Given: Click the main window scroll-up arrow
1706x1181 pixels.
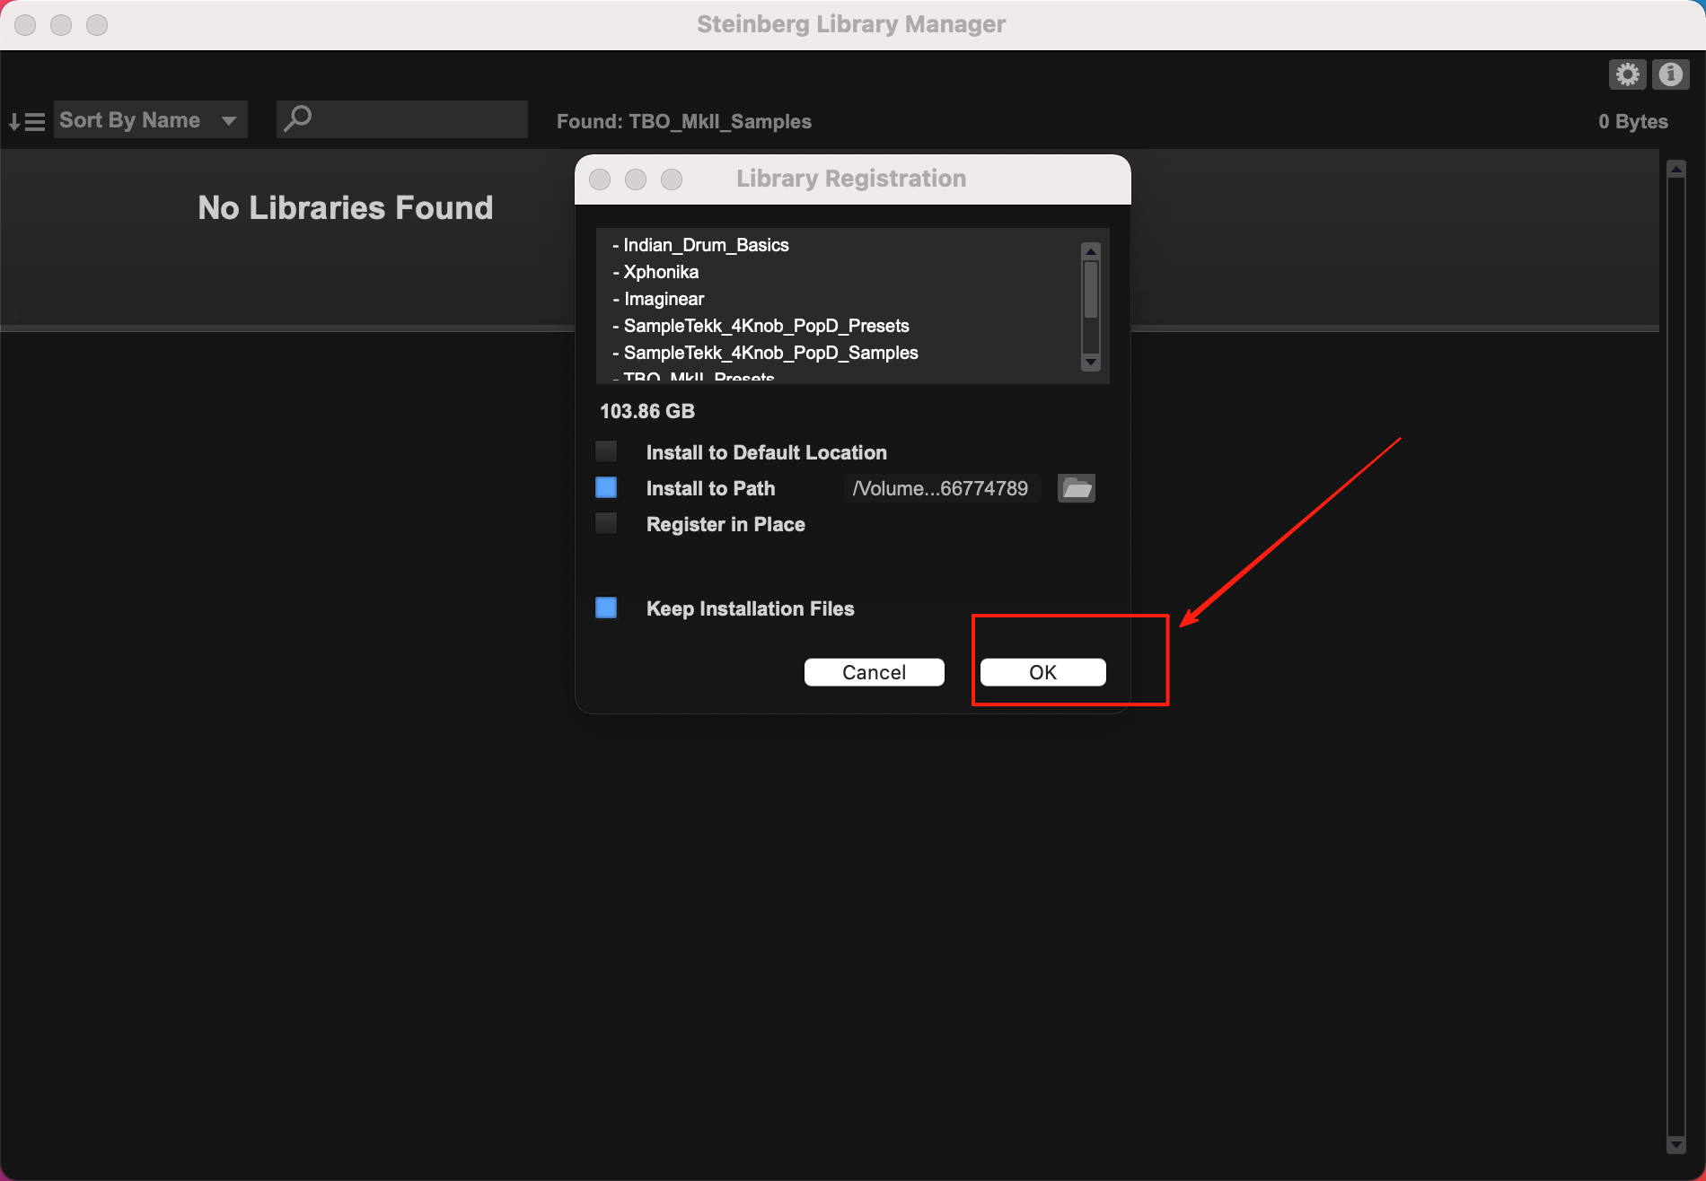Looking at the screenshot, I should 1675,169.
